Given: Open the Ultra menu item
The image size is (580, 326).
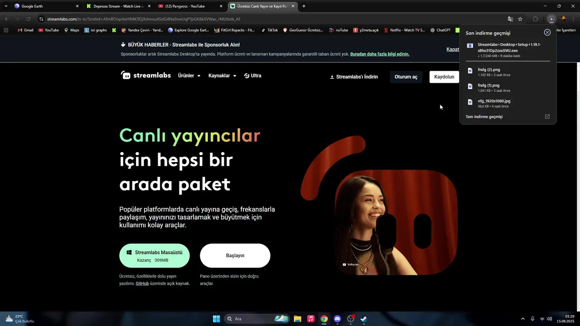Looking at the screenshot, I should point(252,76).
